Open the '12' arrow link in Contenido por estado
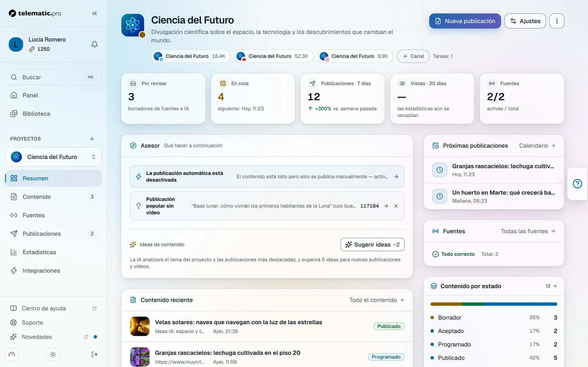This screenshot has height=367, width=588. point(551,286)
